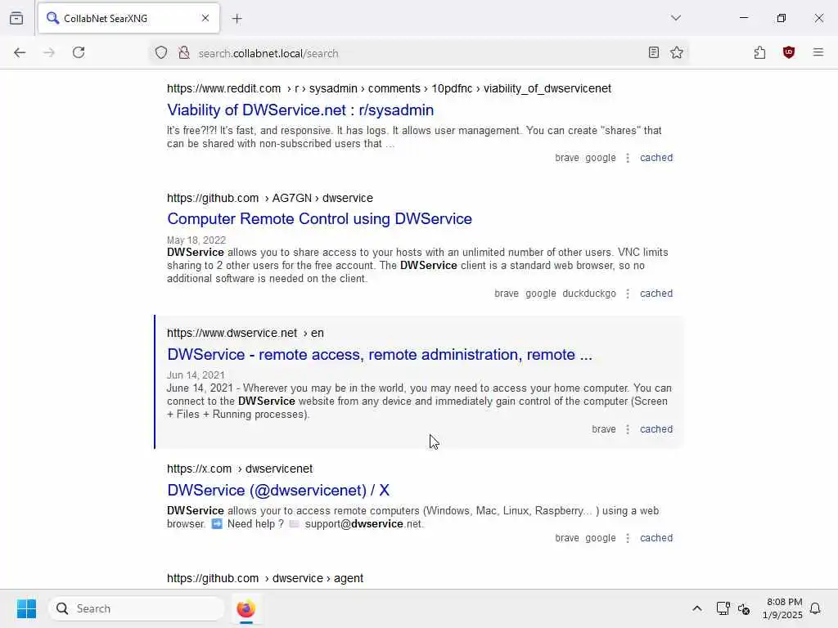Open the Viability of DWService.net reddit result

pyautogui.click(x=300, y=110)
